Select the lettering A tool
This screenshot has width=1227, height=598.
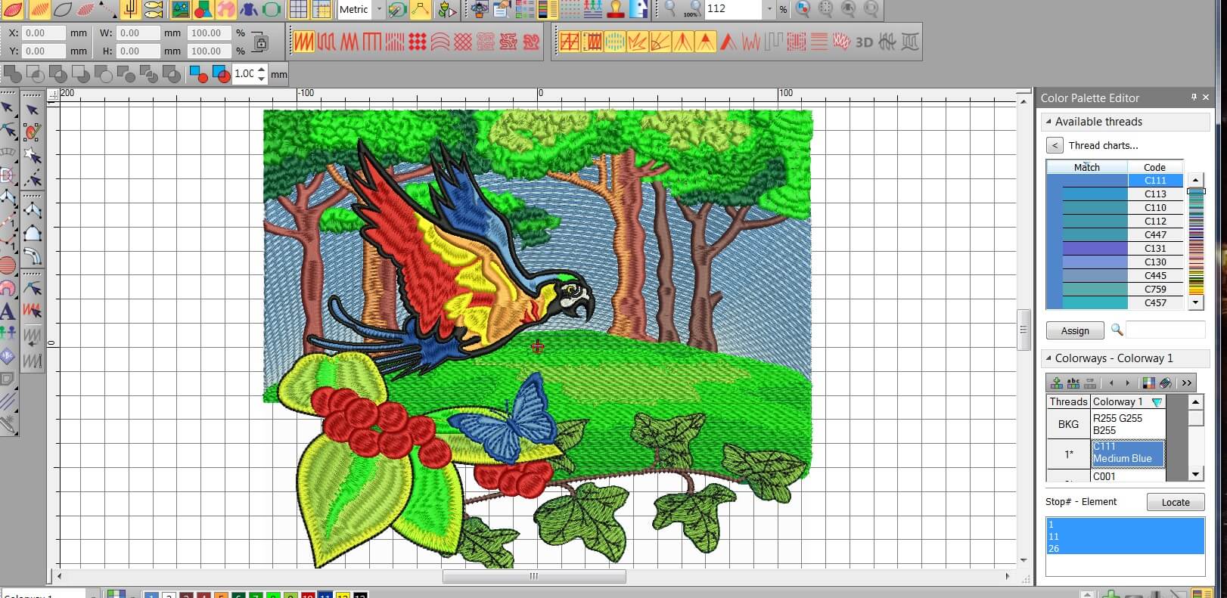tap(7, 310)
